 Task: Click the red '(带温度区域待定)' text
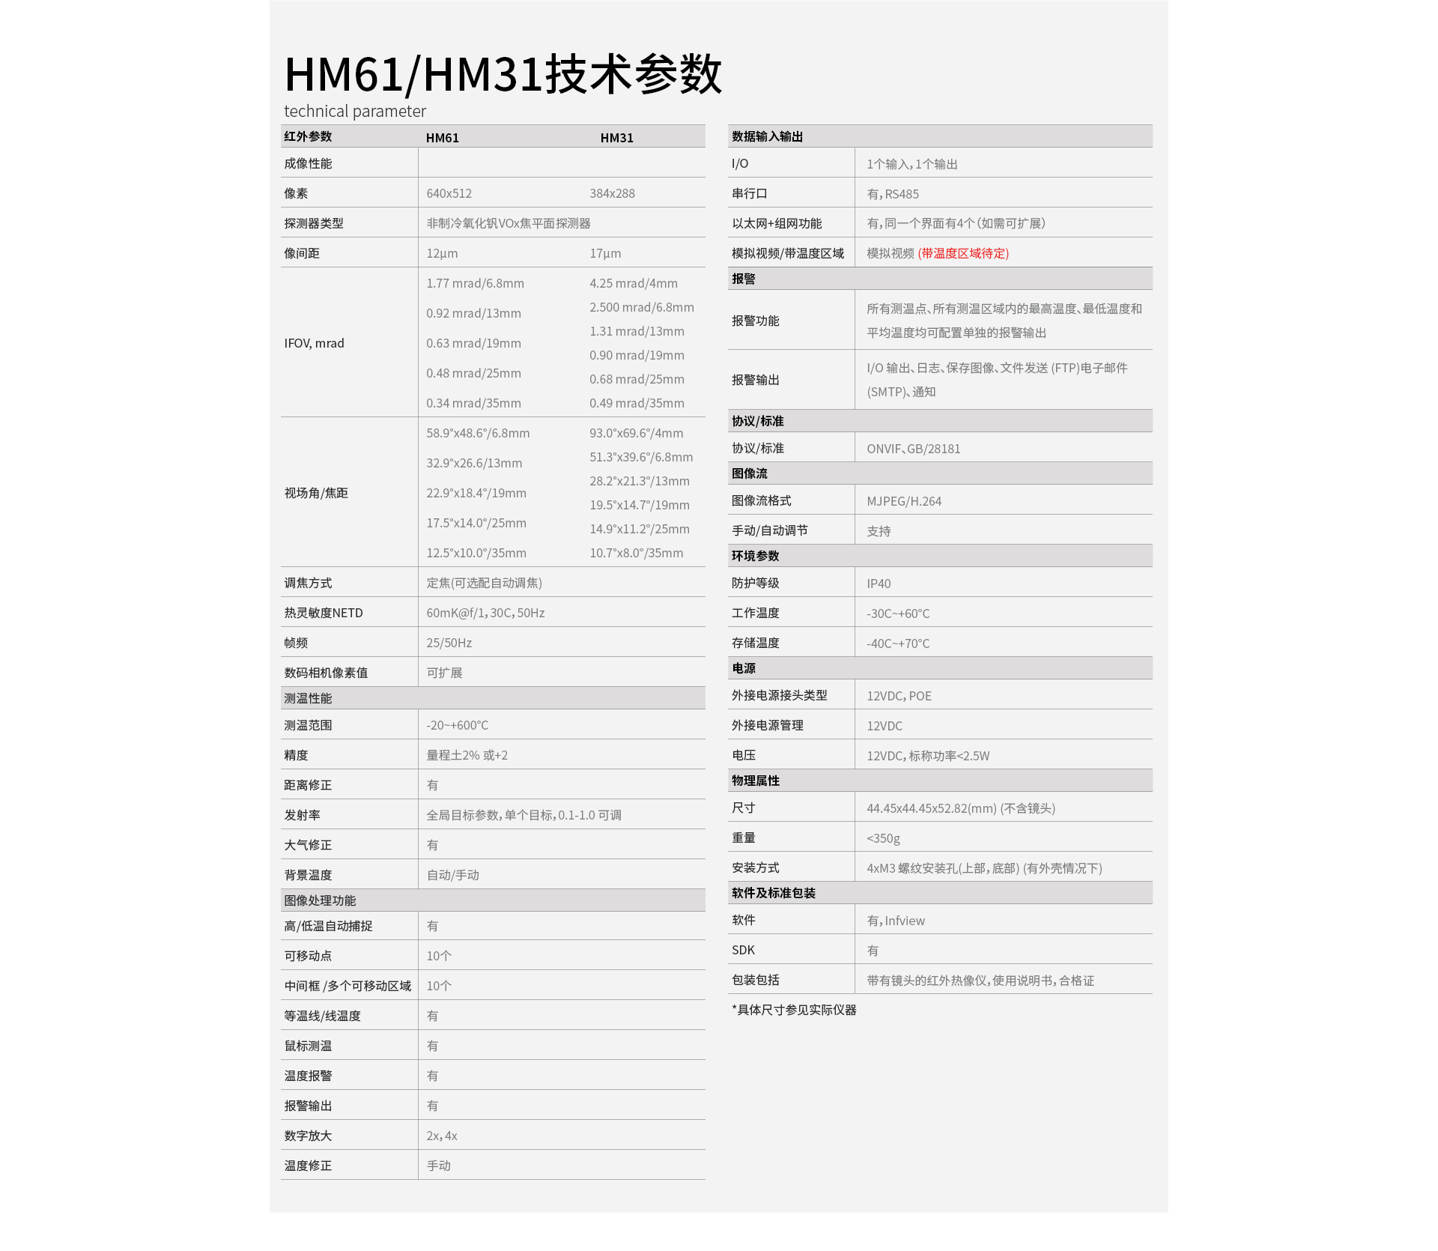[x=963, y=253]
